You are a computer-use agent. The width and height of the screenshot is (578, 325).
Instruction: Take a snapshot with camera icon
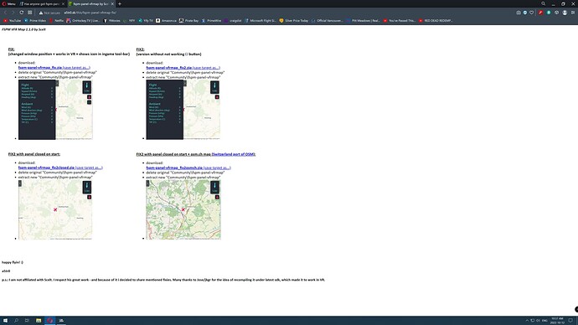pos(519,13)
